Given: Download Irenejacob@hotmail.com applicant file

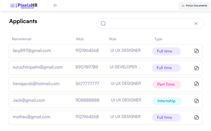Looking at the screenshot, I should click(x=196, y=84).
